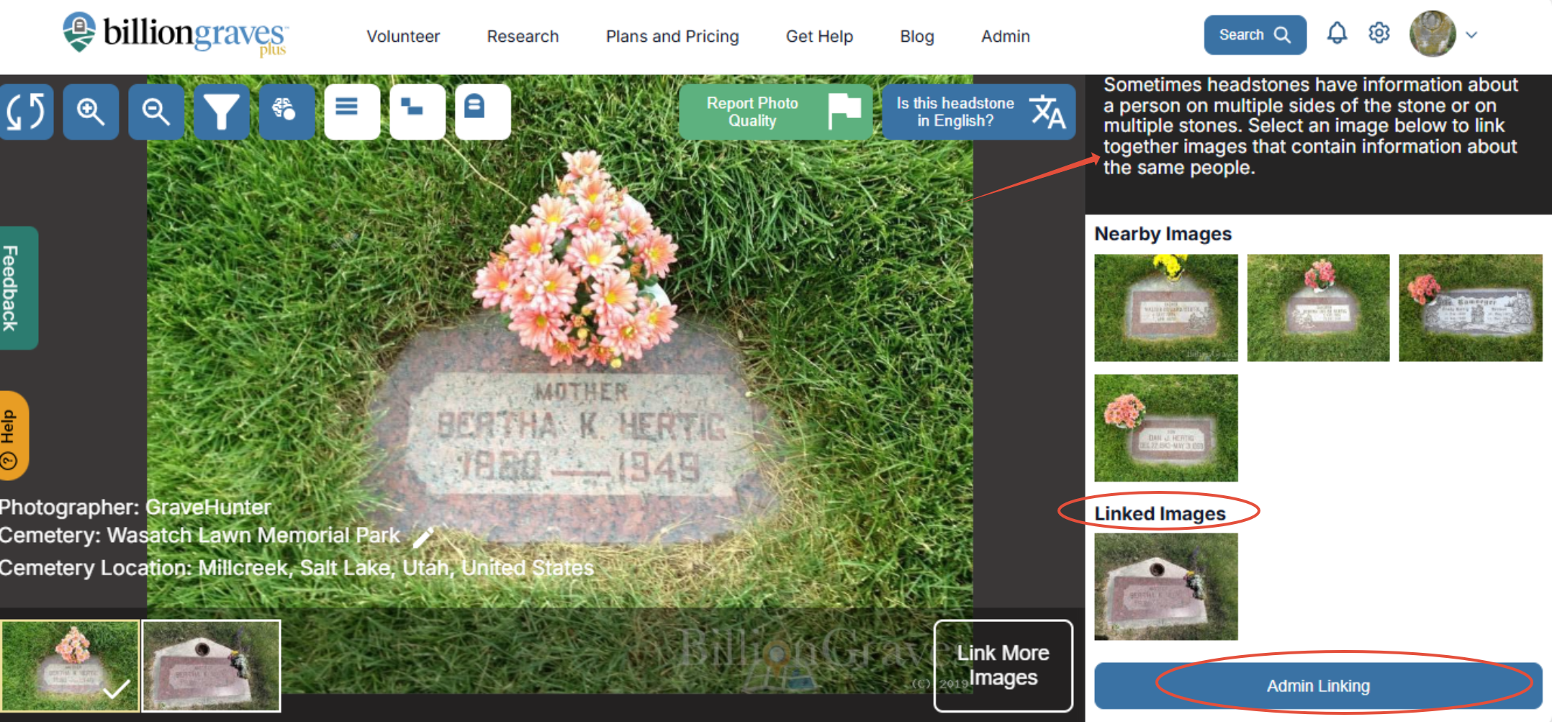Select the second filmstrip thumbnail

211,666
